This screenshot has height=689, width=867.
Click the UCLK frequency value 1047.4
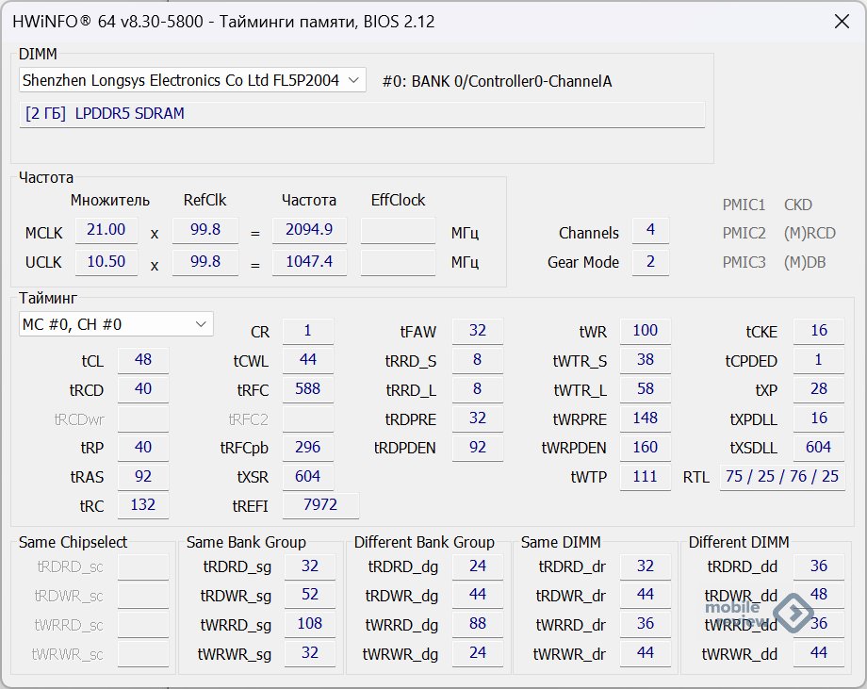click(309, 262)
